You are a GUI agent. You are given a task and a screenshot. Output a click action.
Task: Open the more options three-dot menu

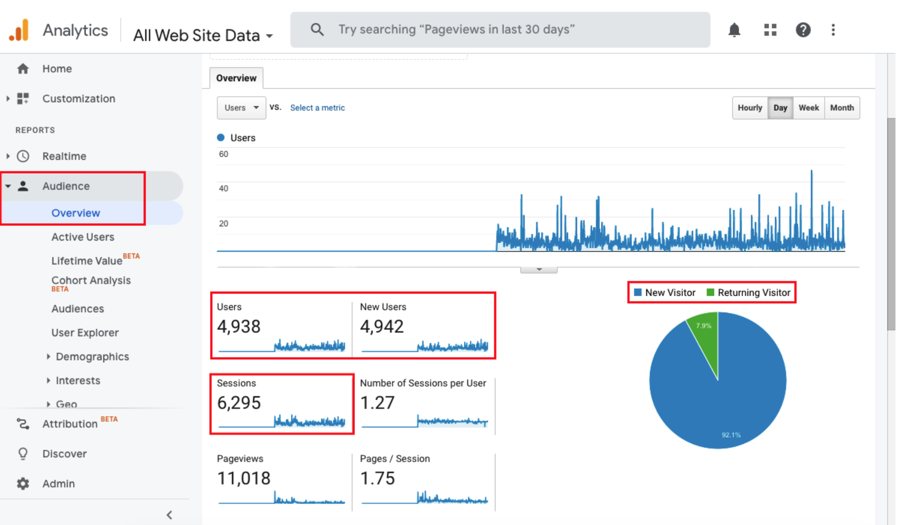(833, 29)
